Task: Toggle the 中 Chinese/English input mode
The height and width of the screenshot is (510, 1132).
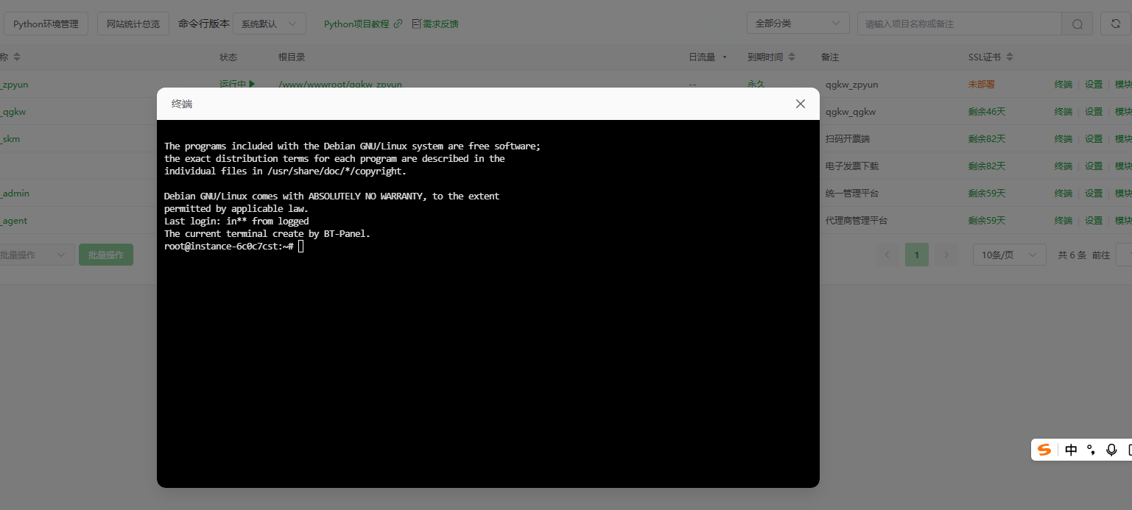Action: tap(1071, 450)
